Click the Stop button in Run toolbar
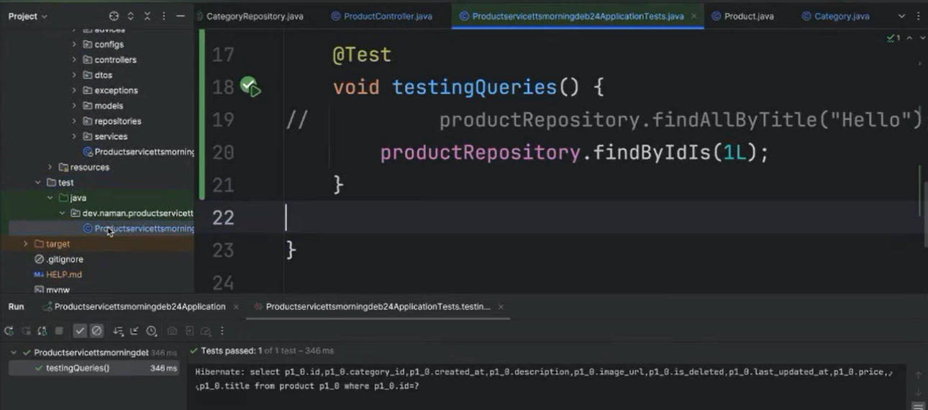Viewport: 928px width, 410px height. click(60, 331)
